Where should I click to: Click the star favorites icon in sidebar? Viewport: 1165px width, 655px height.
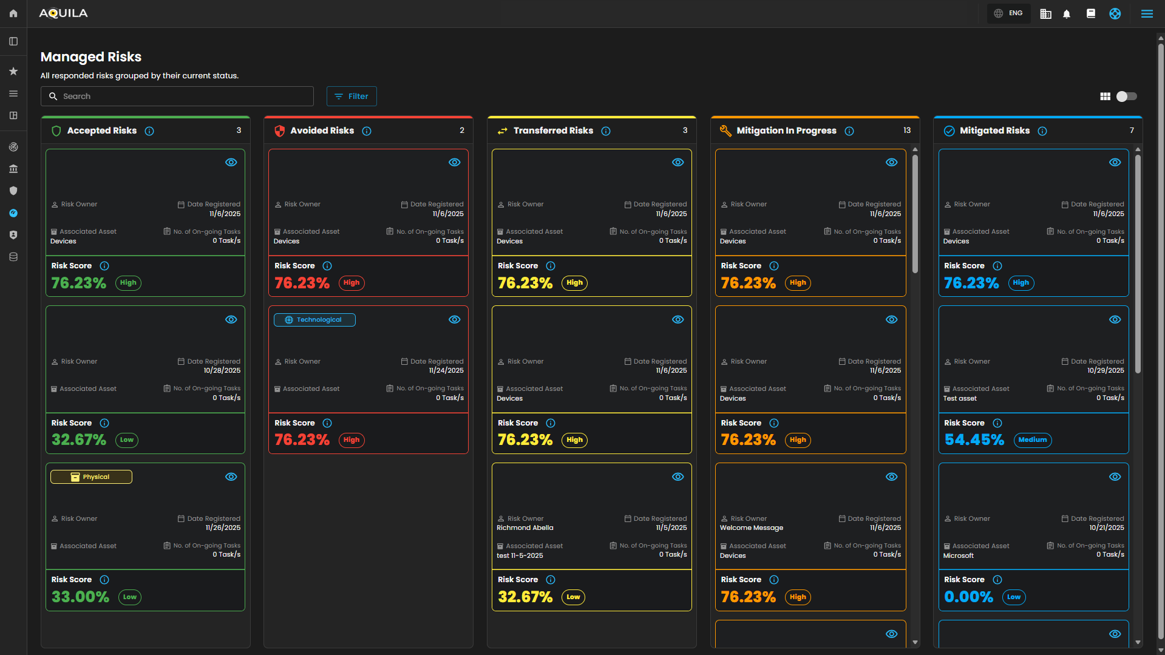click(x=13, y=72)
